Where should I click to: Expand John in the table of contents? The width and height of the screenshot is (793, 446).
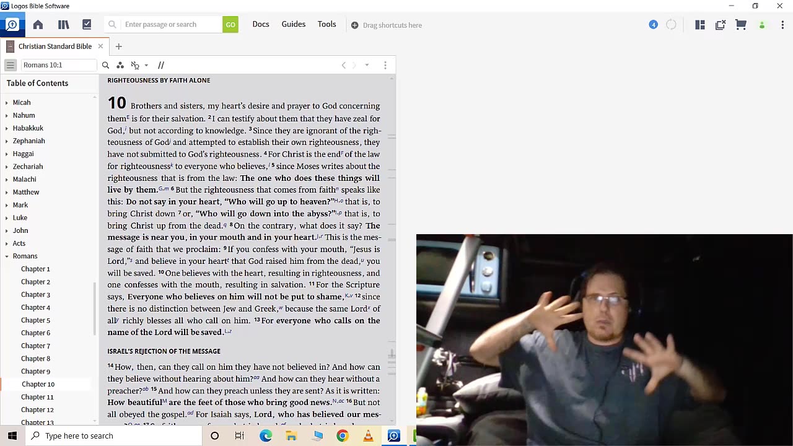[7, 231]
